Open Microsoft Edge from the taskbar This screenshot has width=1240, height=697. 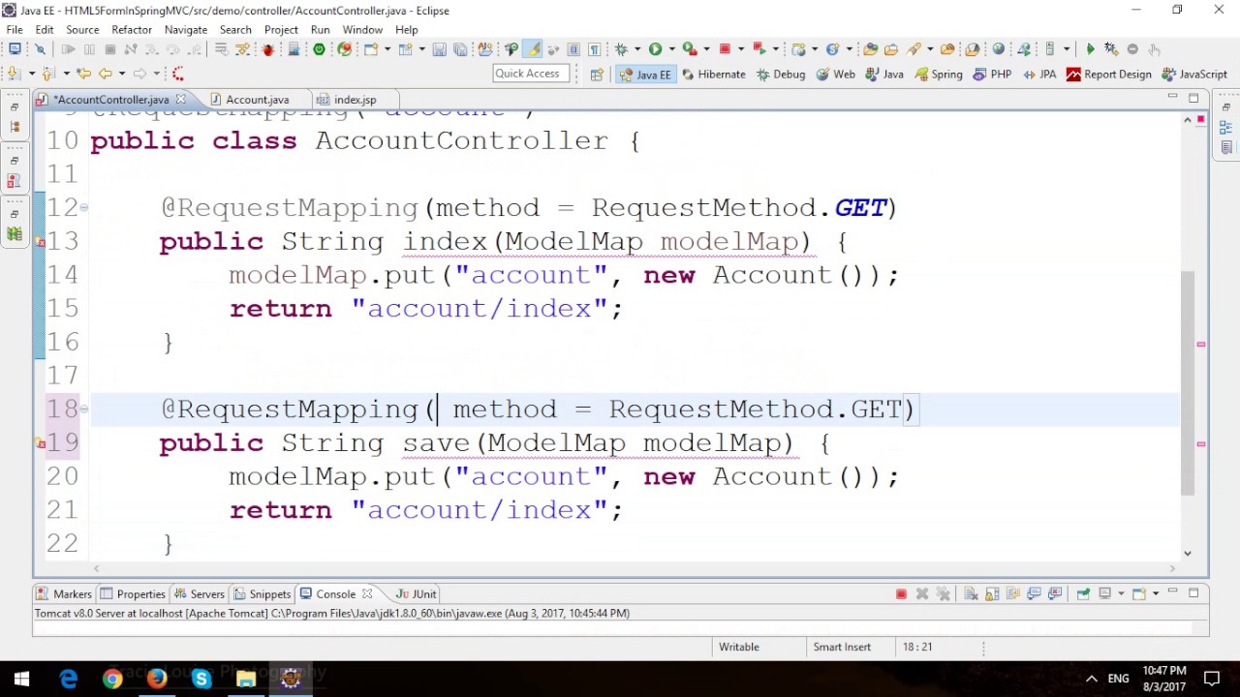point(68,679)
